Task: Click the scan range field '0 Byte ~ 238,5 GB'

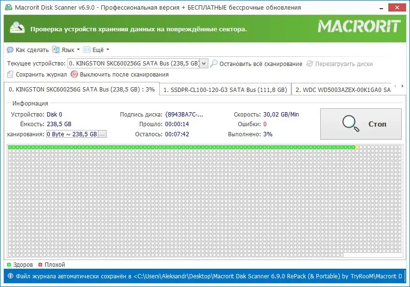Action: pos(72,134)
